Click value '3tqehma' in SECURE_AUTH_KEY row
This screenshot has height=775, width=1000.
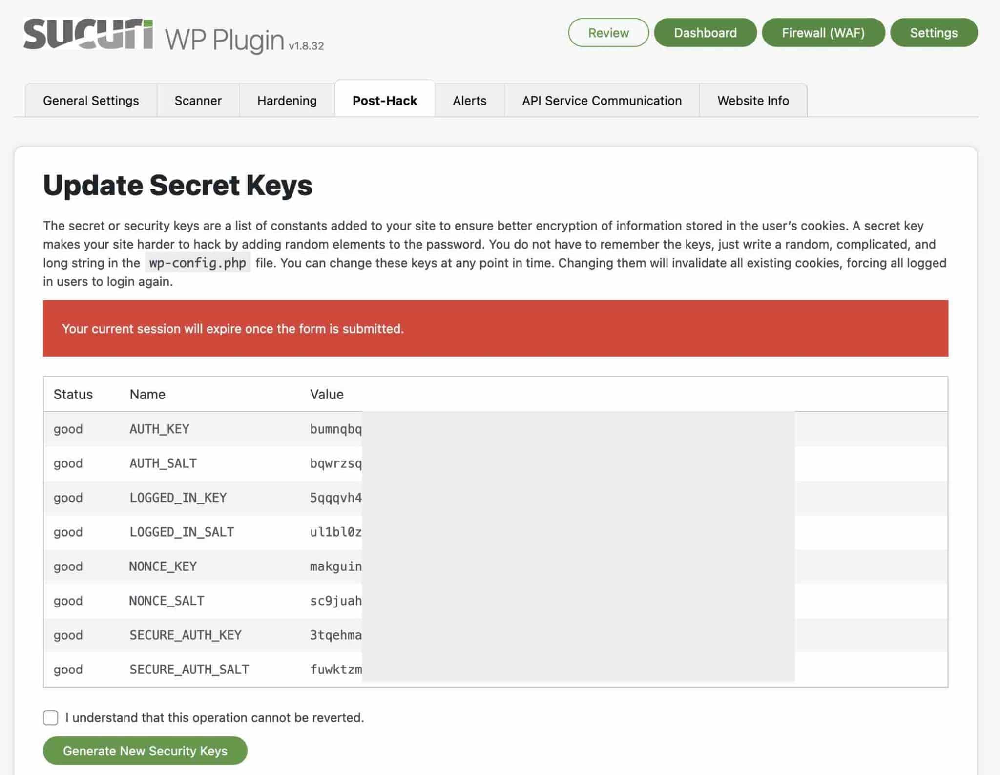[x=336, y=635]
